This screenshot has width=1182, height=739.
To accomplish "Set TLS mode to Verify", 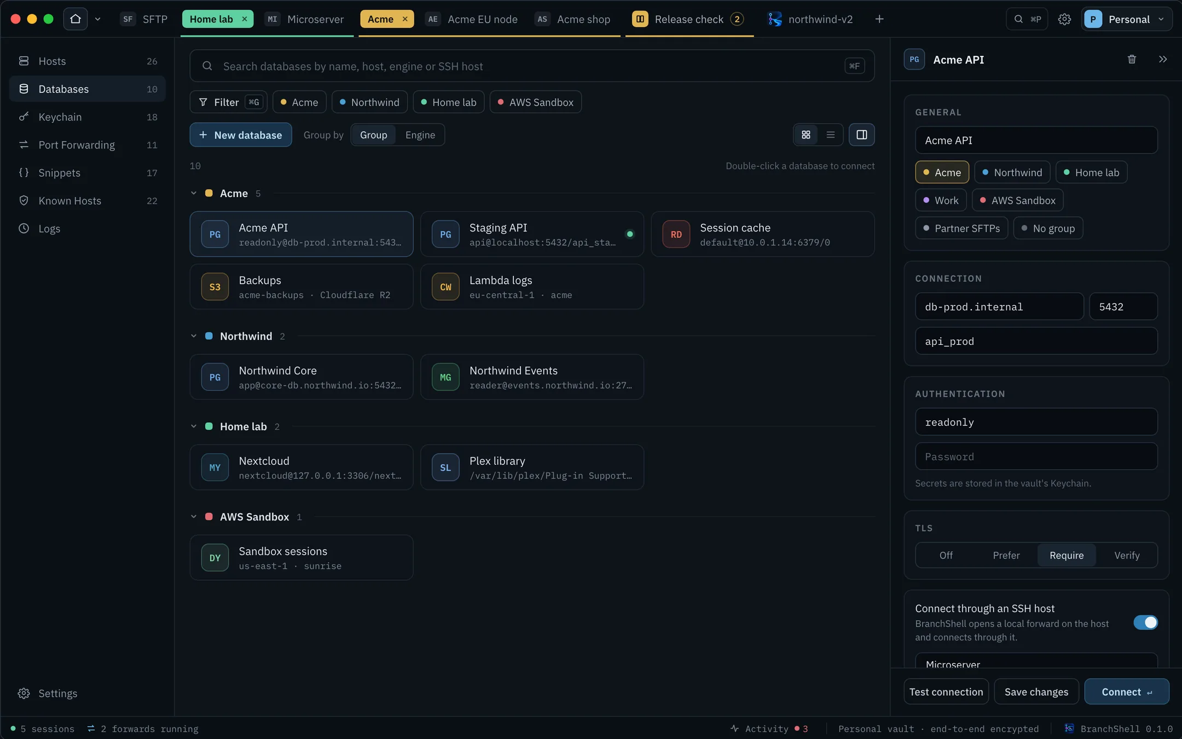I will pos(1127,555).
